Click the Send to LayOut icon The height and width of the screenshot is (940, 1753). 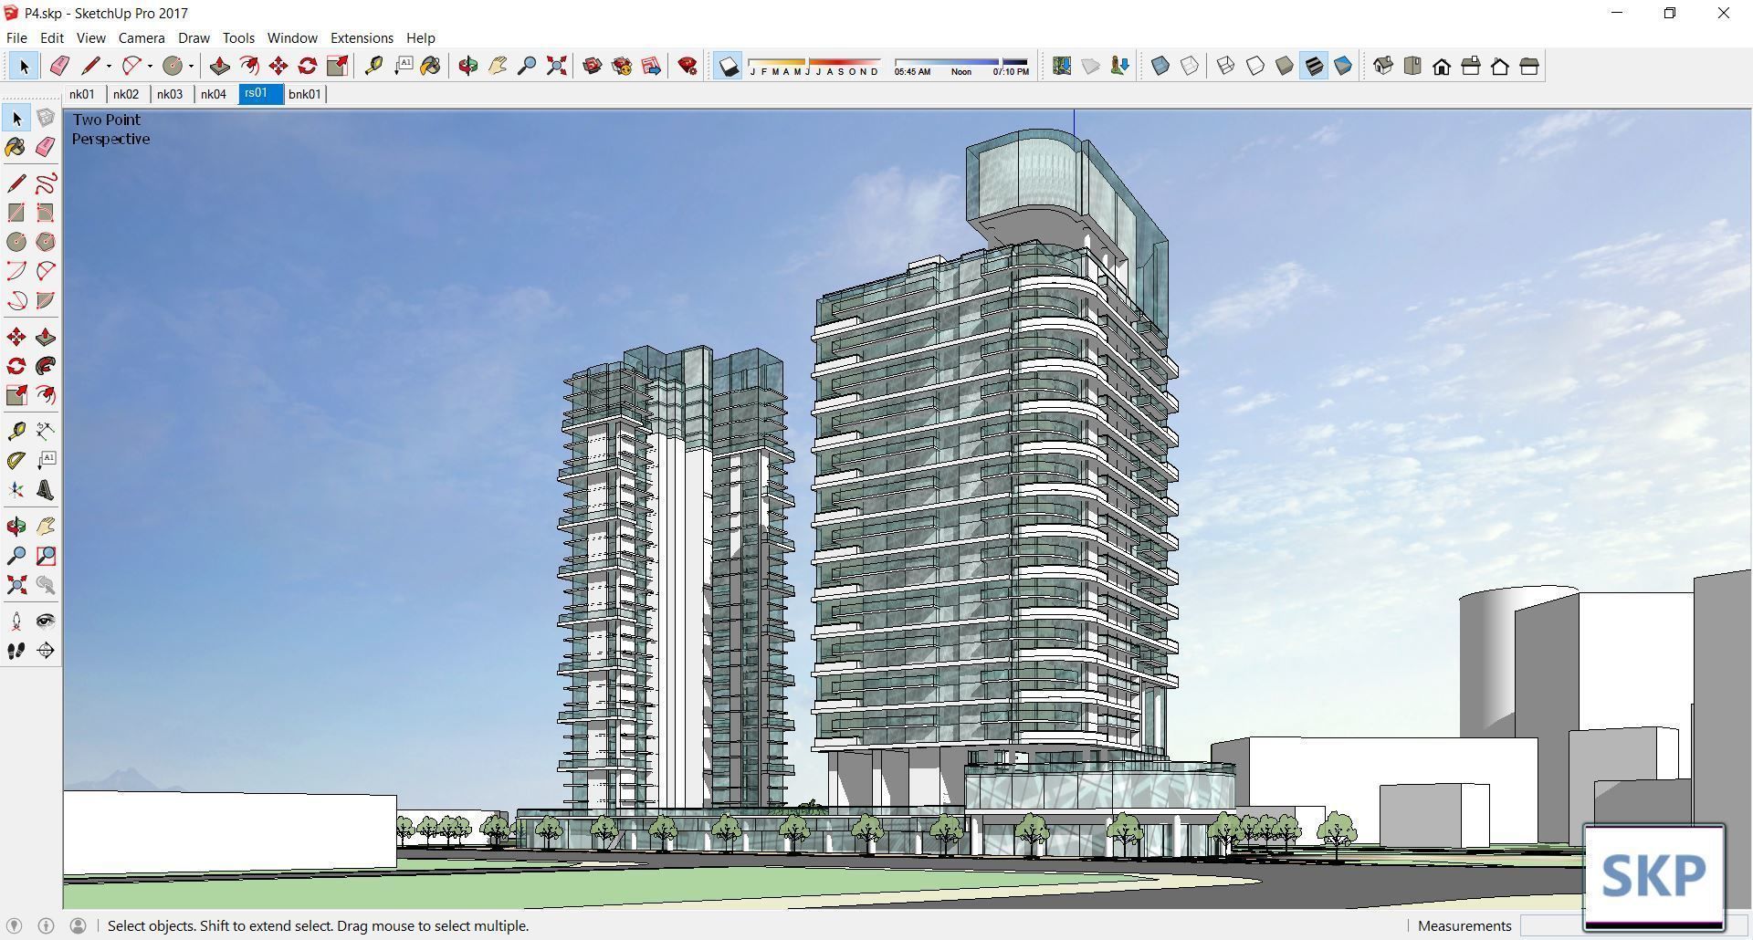[651, 66]
